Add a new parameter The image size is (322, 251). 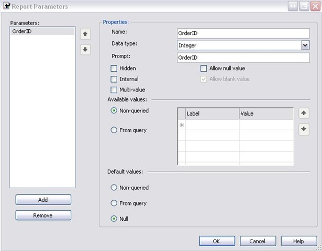[x=43, y=200]
